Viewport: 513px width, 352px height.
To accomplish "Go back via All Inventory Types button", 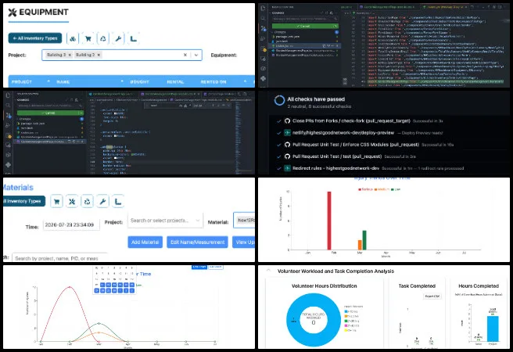I will point(35,38).
